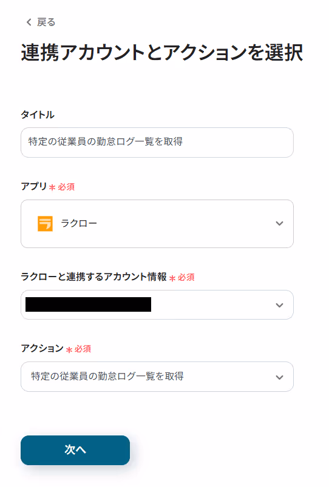Click the アクション field label
The width and height of the screenshot is (329, 487).
(x=42, y=348)
